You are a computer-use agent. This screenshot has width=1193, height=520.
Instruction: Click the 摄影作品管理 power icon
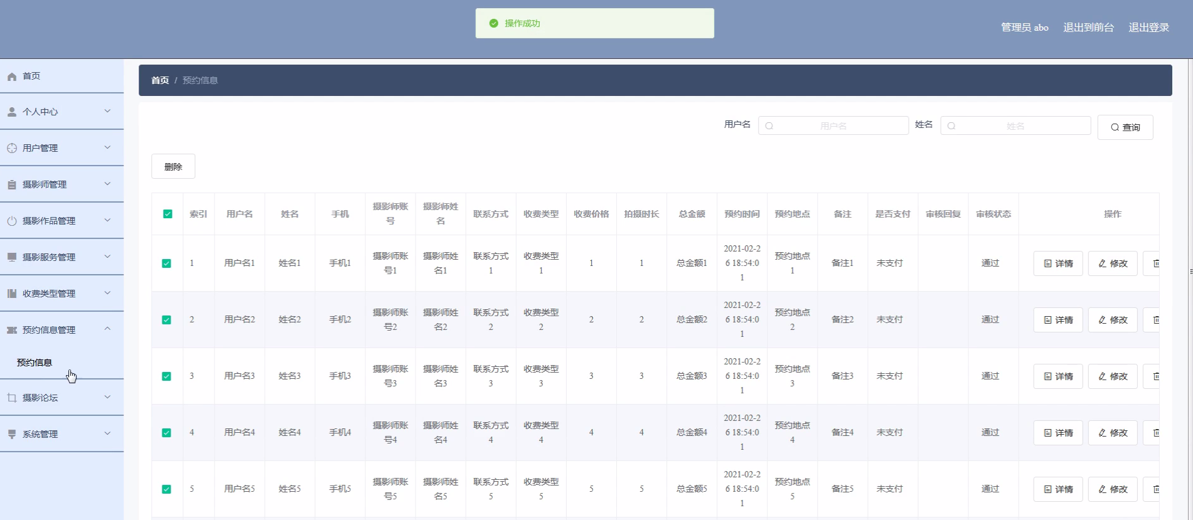click(12, 221)
